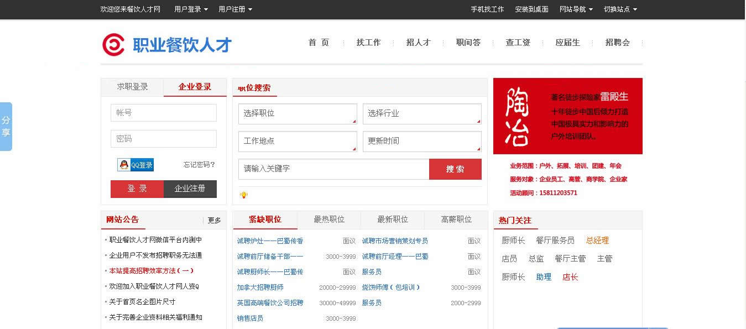Screen dimensions: 746x329
Task: Open the 用户登录 dropdown menu
Action: (x=191, y=9)
